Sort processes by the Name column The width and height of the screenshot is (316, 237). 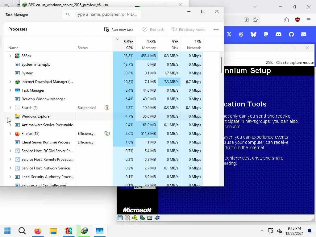pos(13,48)
